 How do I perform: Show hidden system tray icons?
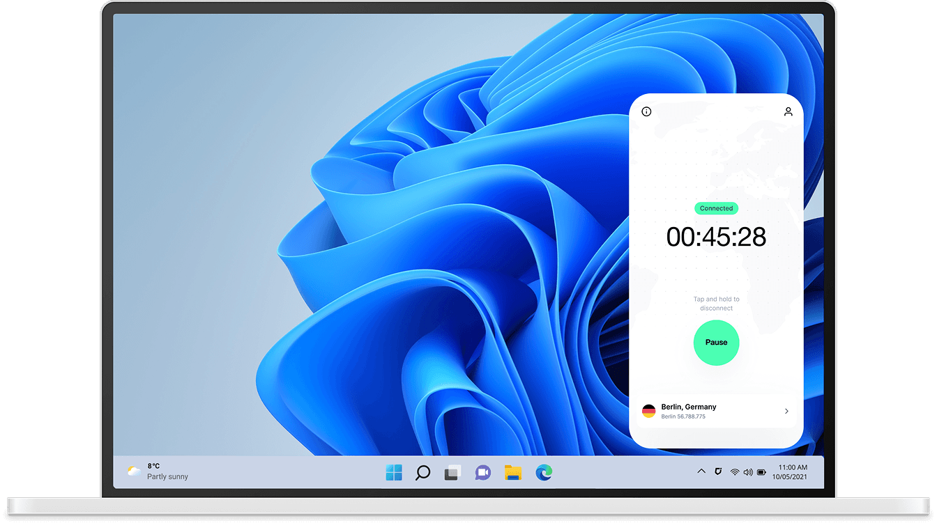(x=701, y=471)
